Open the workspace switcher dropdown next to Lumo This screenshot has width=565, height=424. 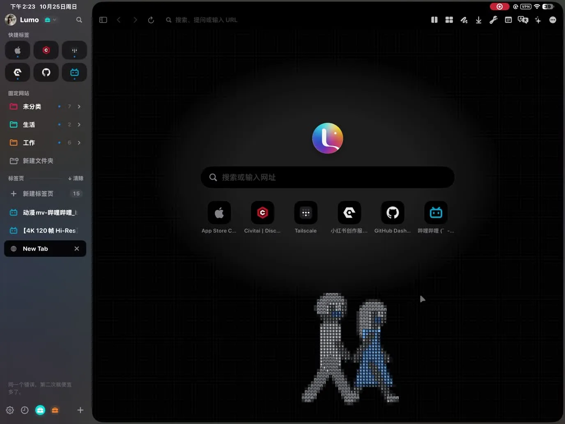[x=51, y=20]
